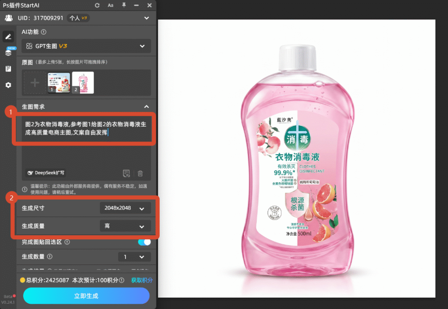Click the trash icon to clear prompt
This screenshot has width=448, height=309.
coord(140,174)
